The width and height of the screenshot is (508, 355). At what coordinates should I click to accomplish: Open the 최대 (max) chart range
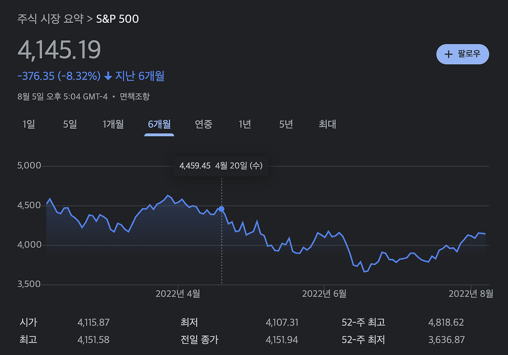pyautogui.click(x=326, y=124)
